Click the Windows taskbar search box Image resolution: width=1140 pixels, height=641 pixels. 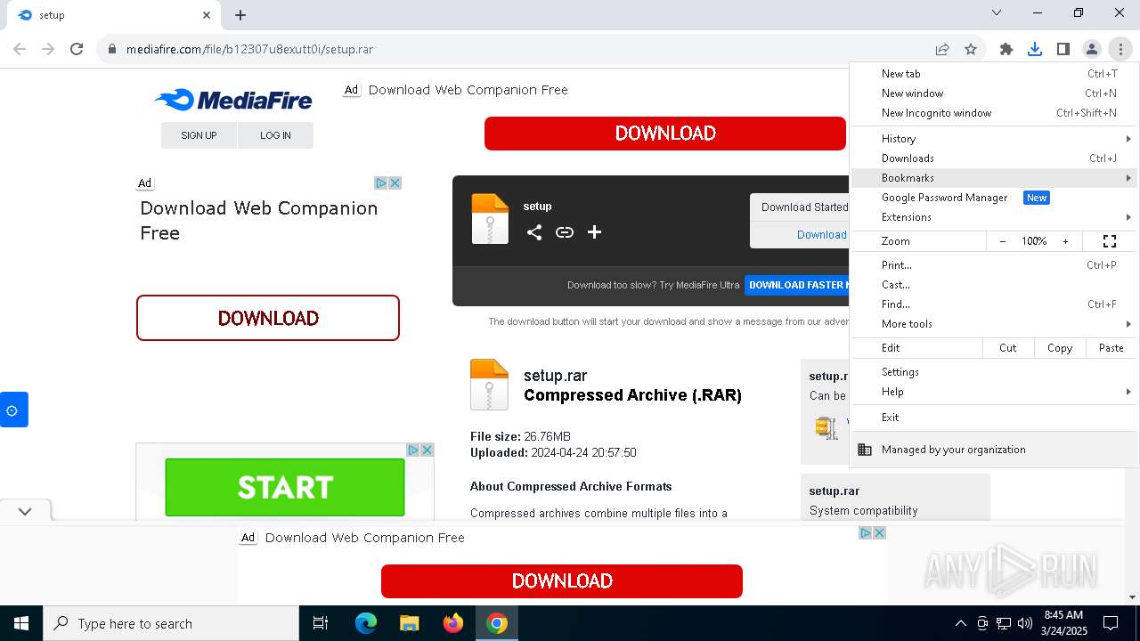[x=171, y=623]
